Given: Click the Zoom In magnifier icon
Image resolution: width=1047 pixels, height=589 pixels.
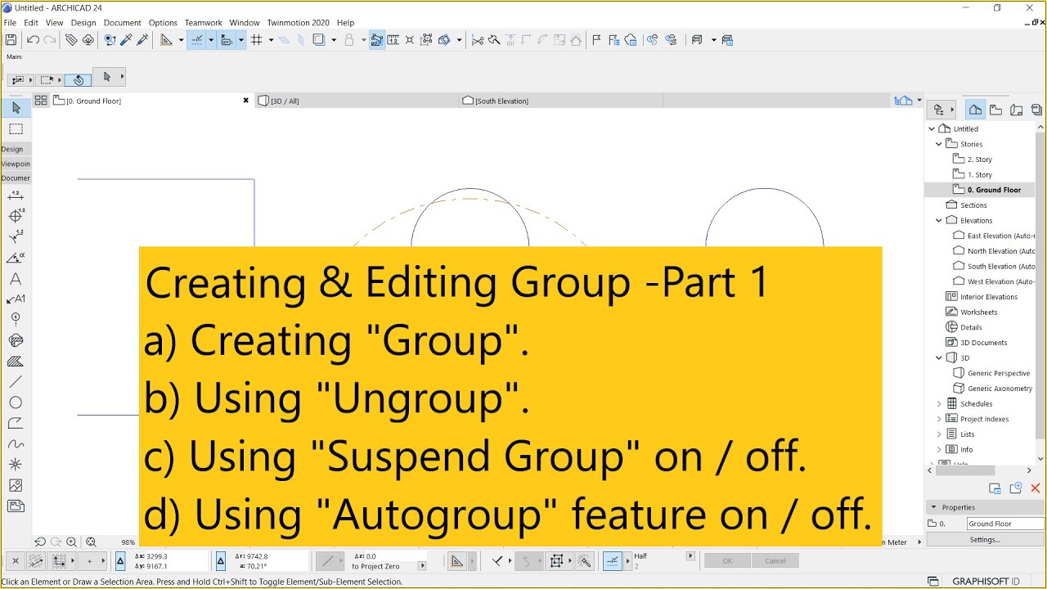Looking at the screenshot, I should tap(71, 542).
